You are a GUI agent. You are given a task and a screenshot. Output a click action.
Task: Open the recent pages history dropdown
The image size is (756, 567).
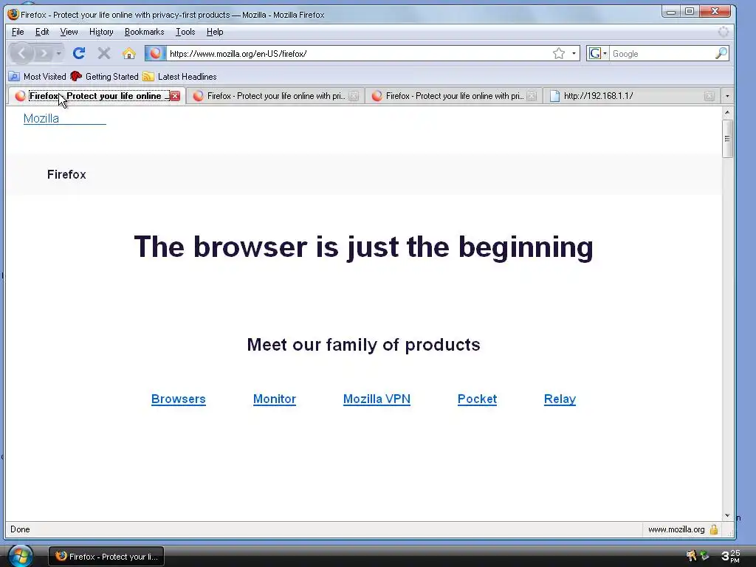(x=59, y=53)
